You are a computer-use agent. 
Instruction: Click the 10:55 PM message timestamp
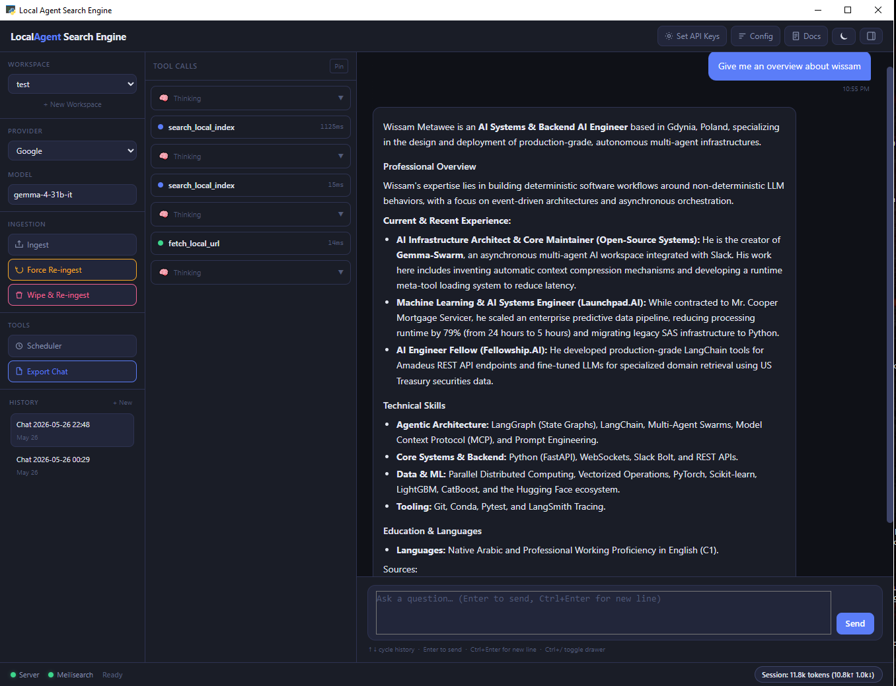pyautogui.click(x=856, y=89)
